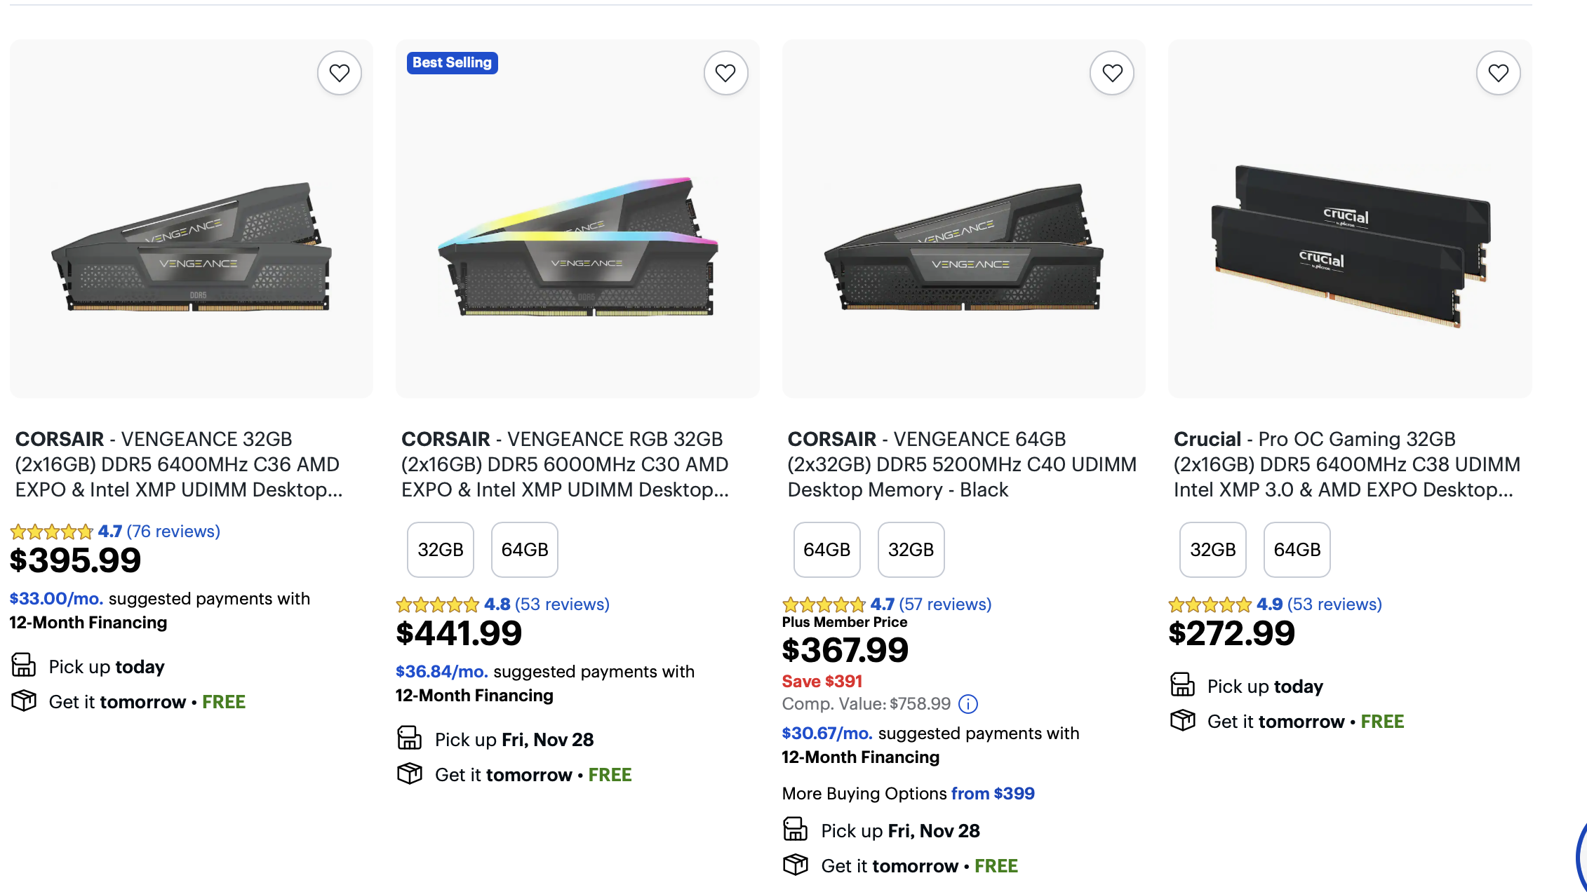Click the heart icon on the Best Selling RGB kit
Image resolution: width=1587 pixels, height=892 pixels.
[x=725, y=73]
